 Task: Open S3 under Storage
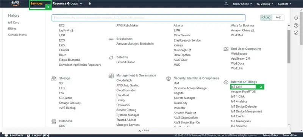(x=61, y=83)
